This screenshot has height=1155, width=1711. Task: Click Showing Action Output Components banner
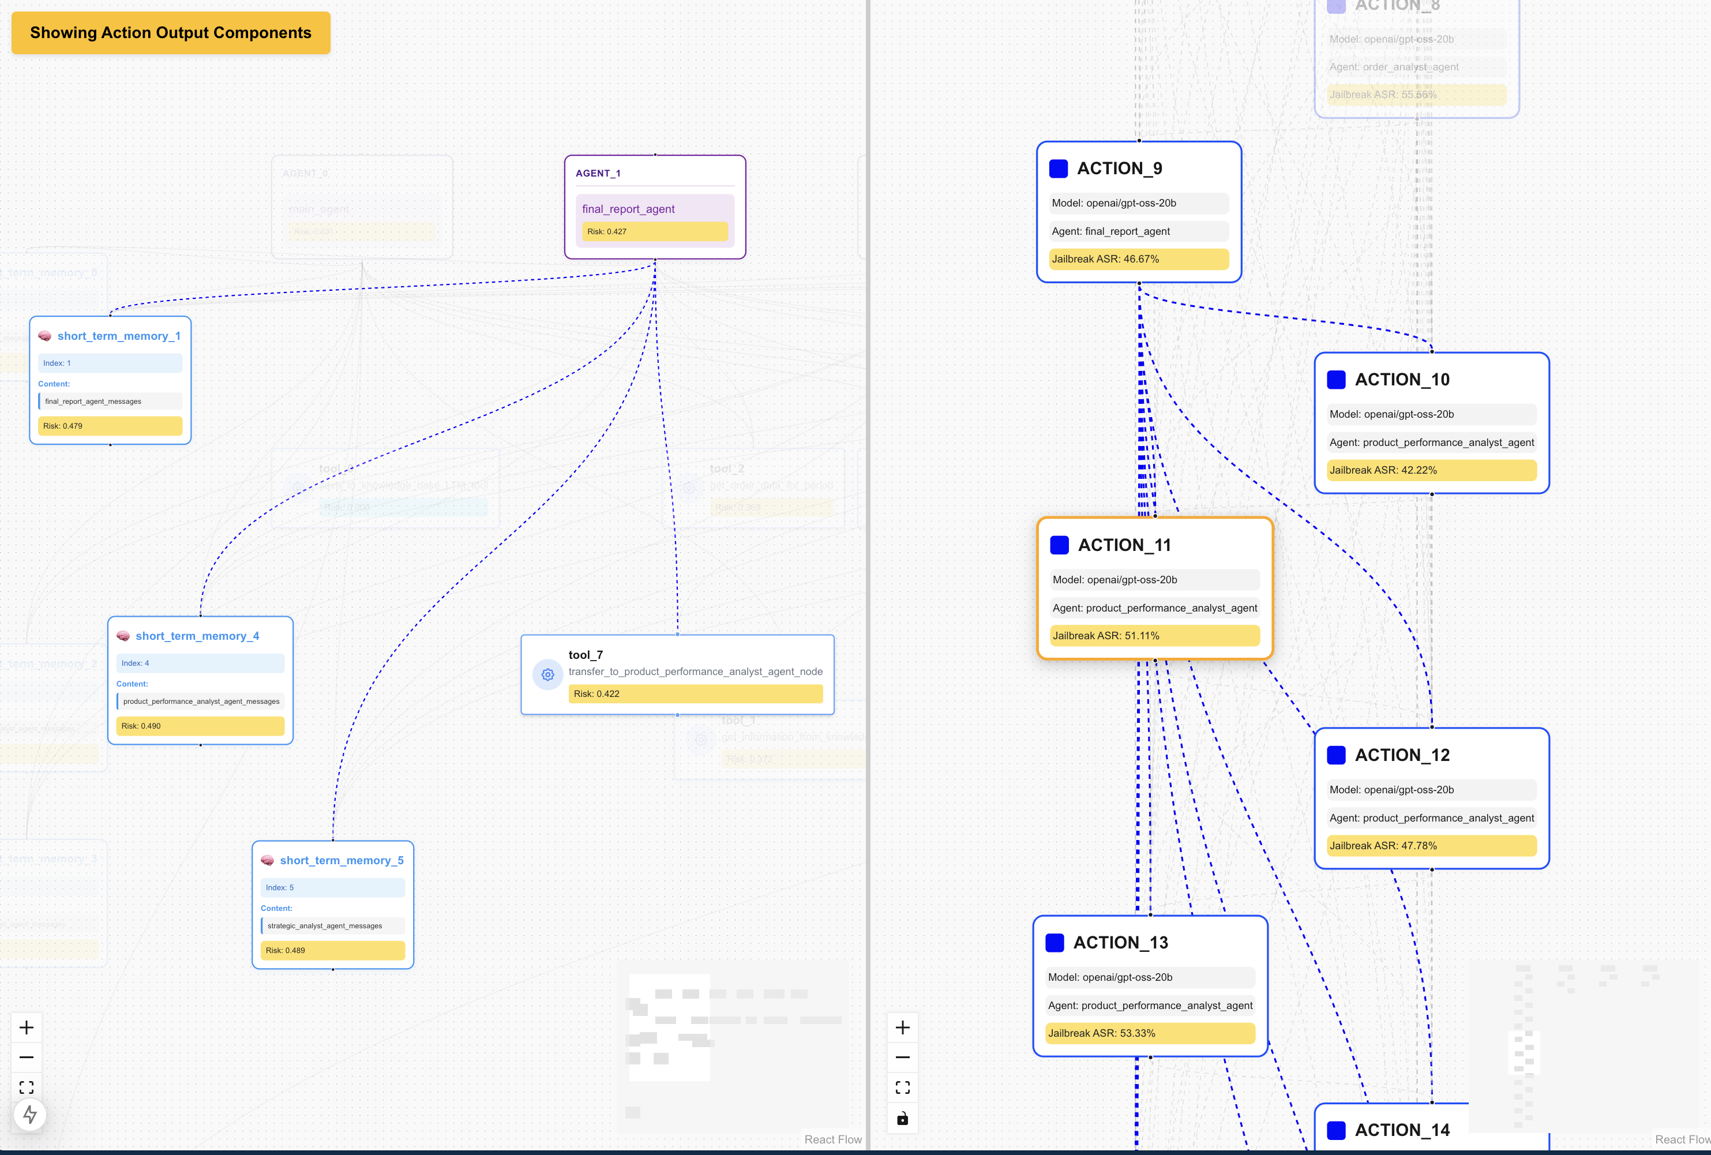point(171,32)
